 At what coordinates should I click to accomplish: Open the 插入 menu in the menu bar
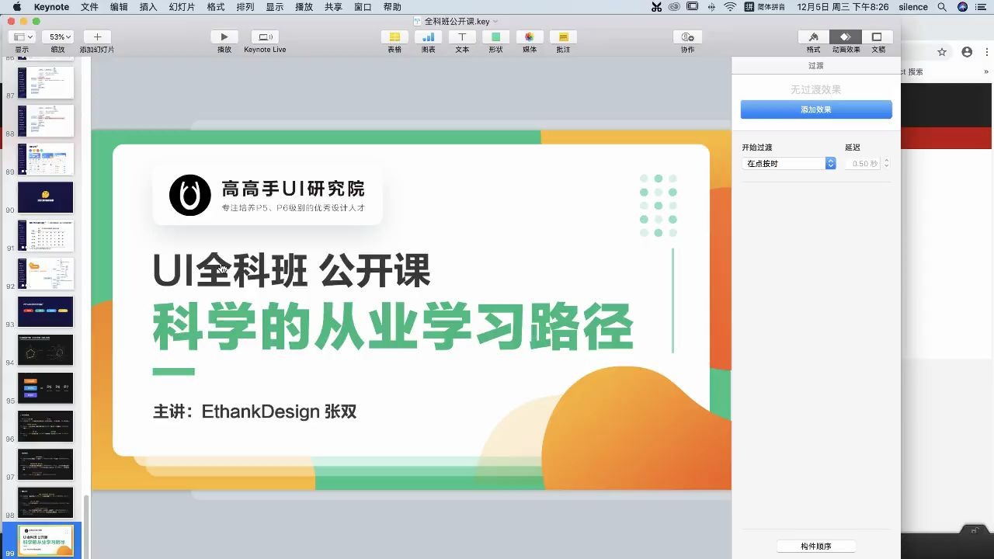[148, 7]
